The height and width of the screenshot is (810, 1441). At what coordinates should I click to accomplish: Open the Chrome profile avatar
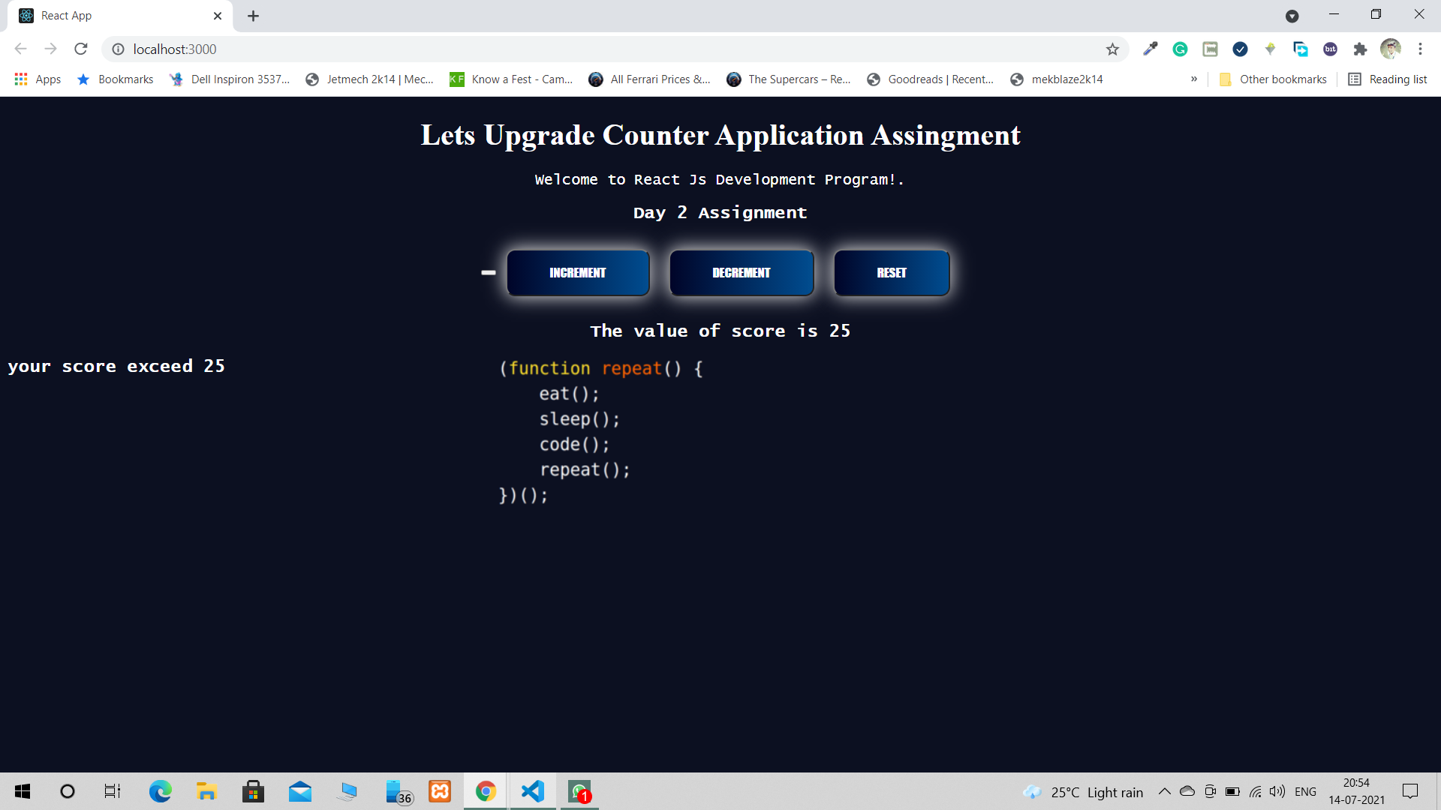pyautogui.click(x=1391, y=49)
